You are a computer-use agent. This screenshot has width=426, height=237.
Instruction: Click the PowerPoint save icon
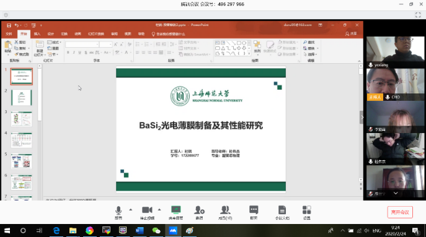coord(9,25)
